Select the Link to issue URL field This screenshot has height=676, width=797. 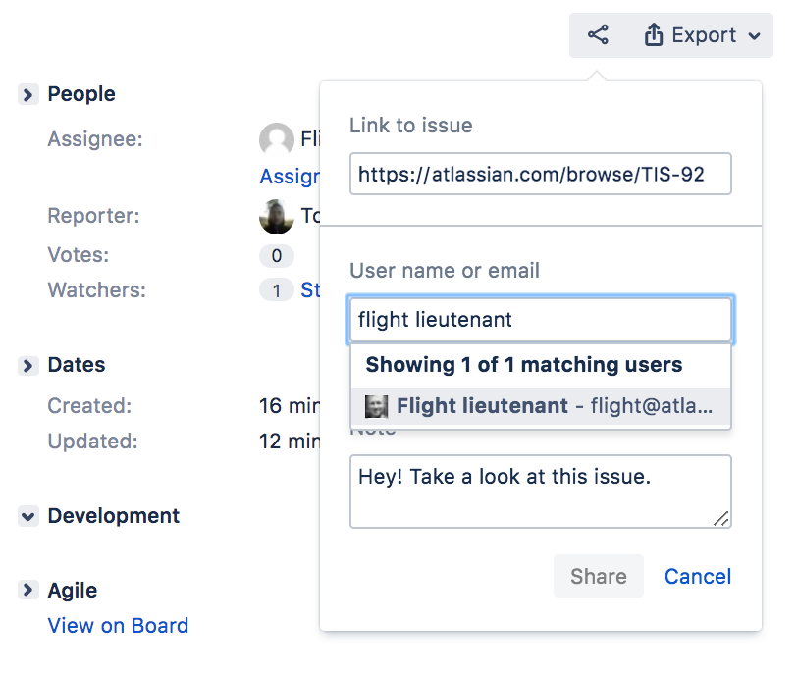[x=540, y=174]
